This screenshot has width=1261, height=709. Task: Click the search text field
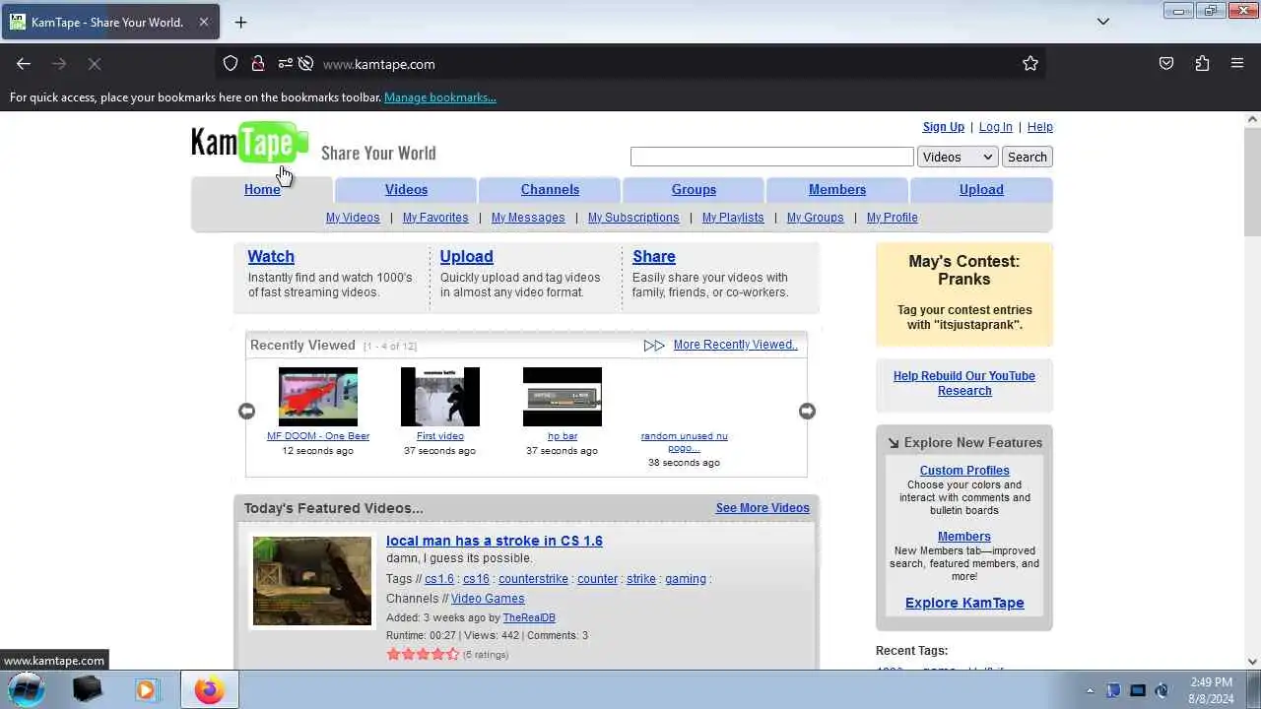772,157
